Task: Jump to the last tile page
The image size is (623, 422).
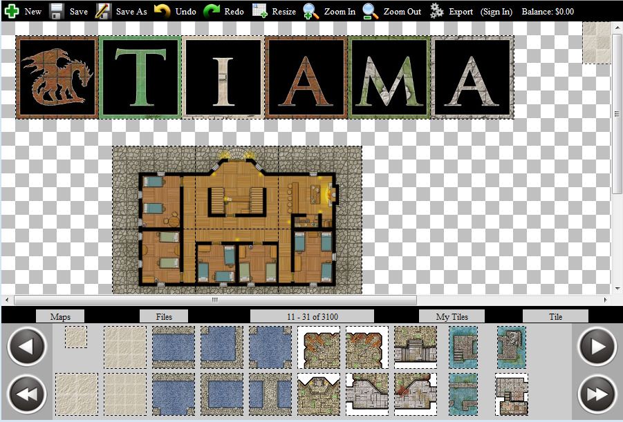Action: tap(596, 394)
